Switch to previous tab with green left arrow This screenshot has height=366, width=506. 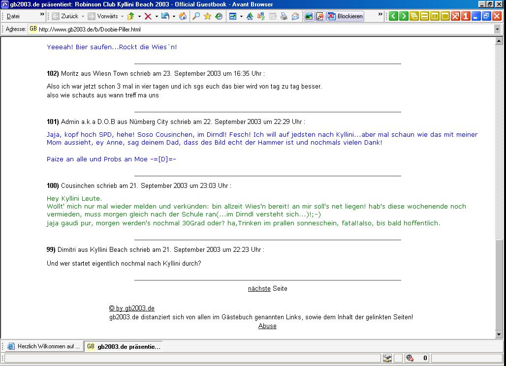[x=393, y=16]
